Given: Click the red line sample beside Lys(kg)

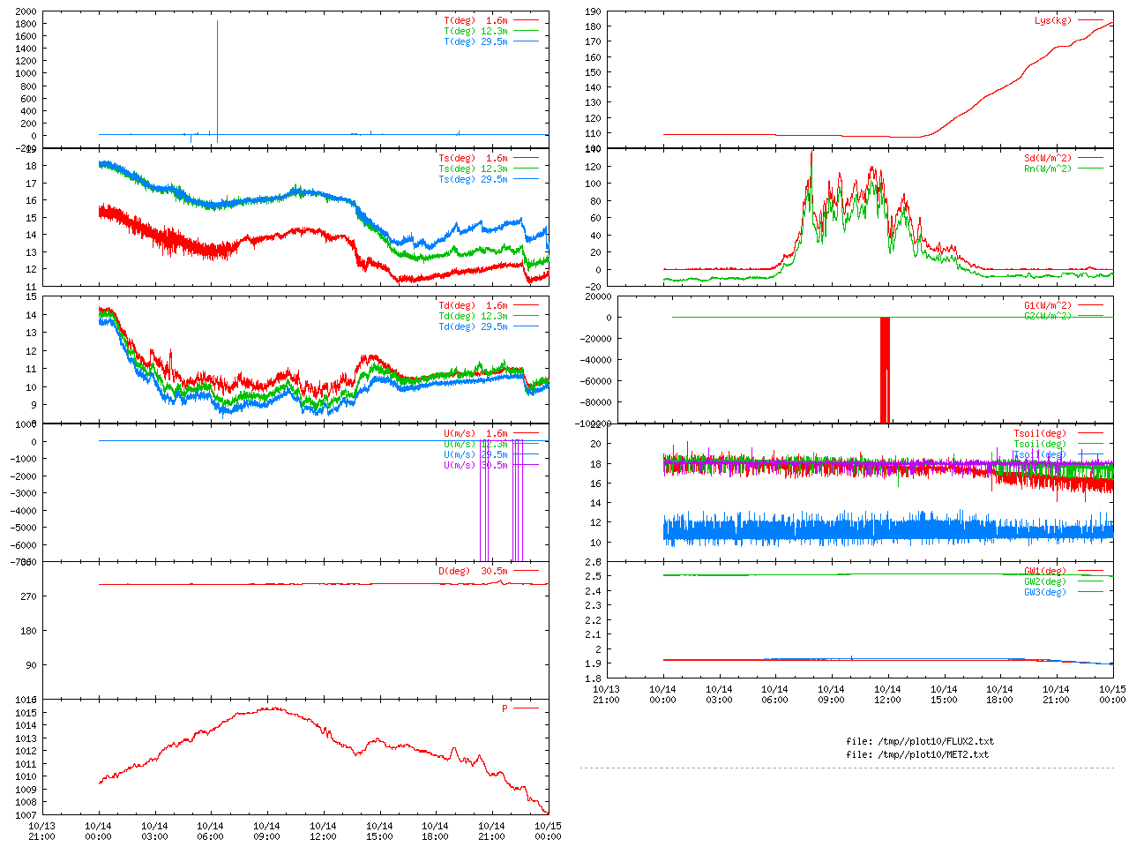Looking at the screenshot, I should click(1089, 20).
